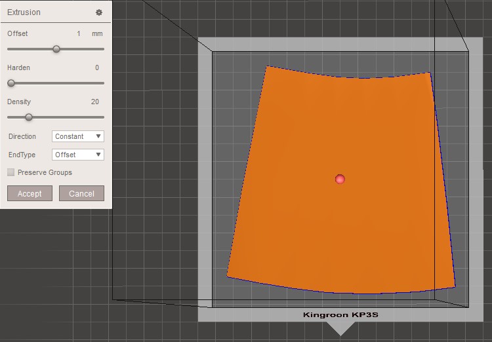
Task: Open the EndType dropdown set to Offset
Action: (x=78, y=155)
